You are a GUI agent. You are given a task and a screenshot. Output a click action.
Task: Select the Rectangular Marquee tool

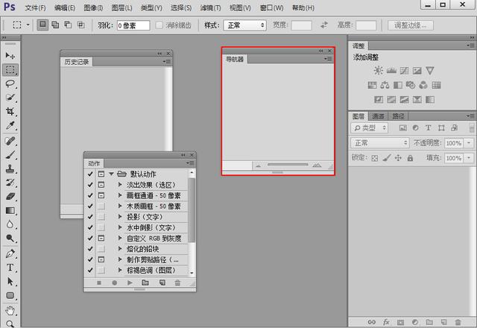[x=10, y=69]
